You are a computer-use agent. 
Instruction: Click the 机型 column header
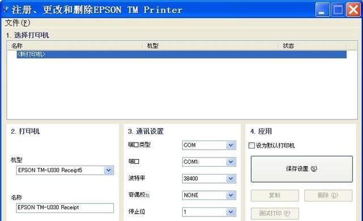click(x=210, y=46)
